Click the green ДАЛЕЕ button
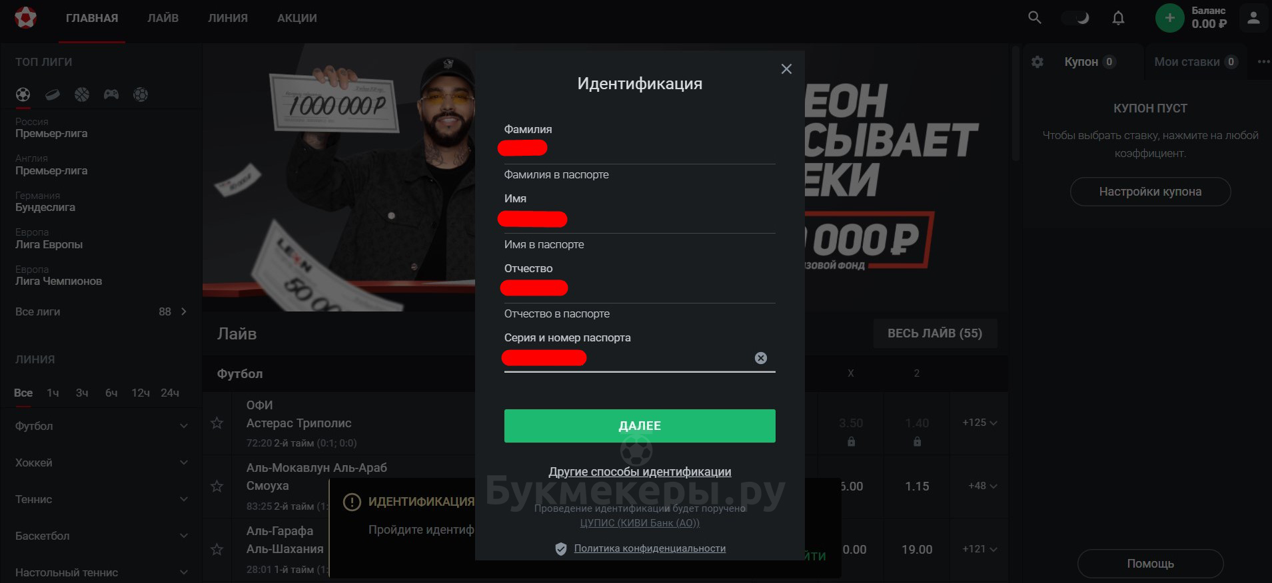 pyautogui.click(x=640, y=426)
